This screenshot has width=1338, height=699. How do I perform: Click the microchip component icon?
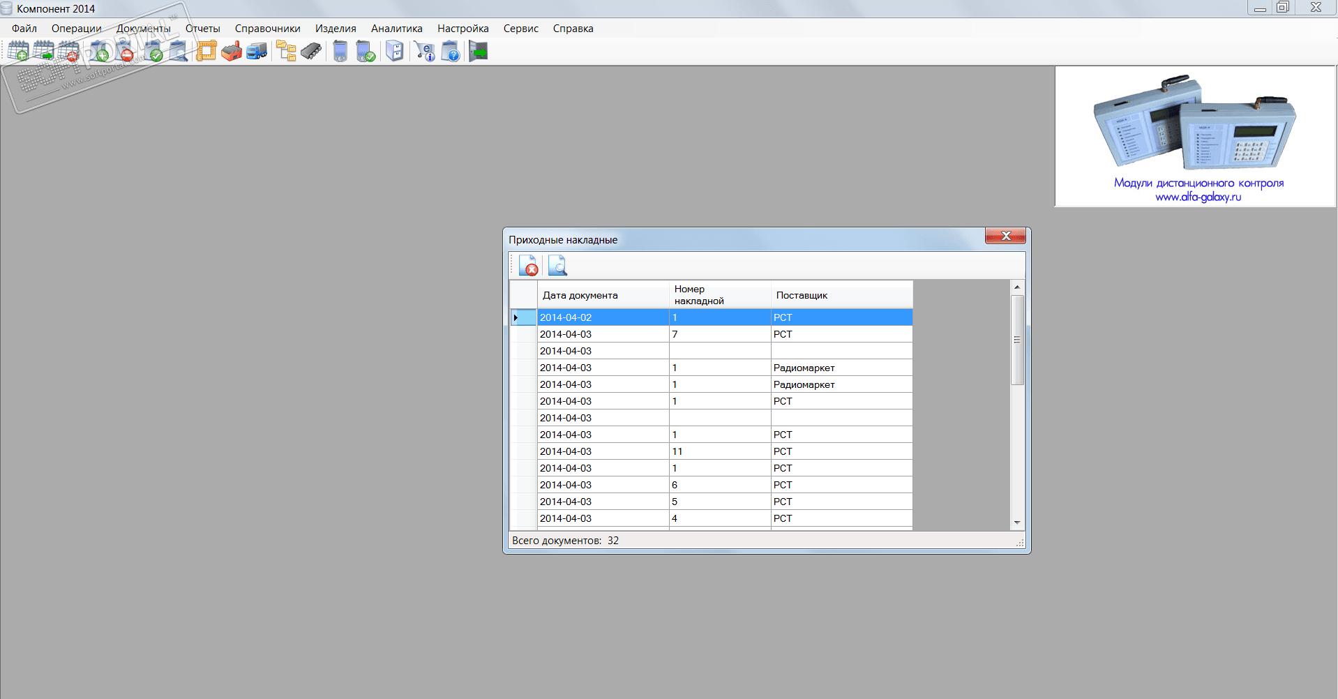pyautogui.click(x=311, y=52)
